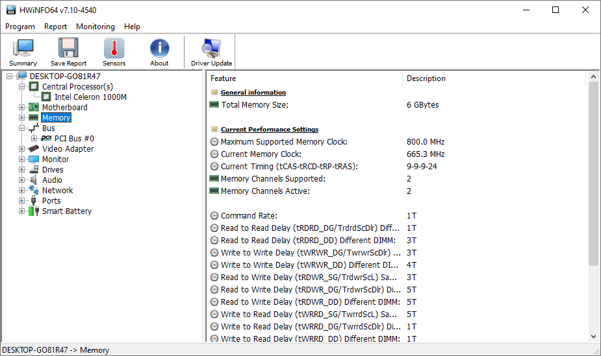
Task: Select the Intel Celeron 1000M tree item
Action: pos(90,97)
